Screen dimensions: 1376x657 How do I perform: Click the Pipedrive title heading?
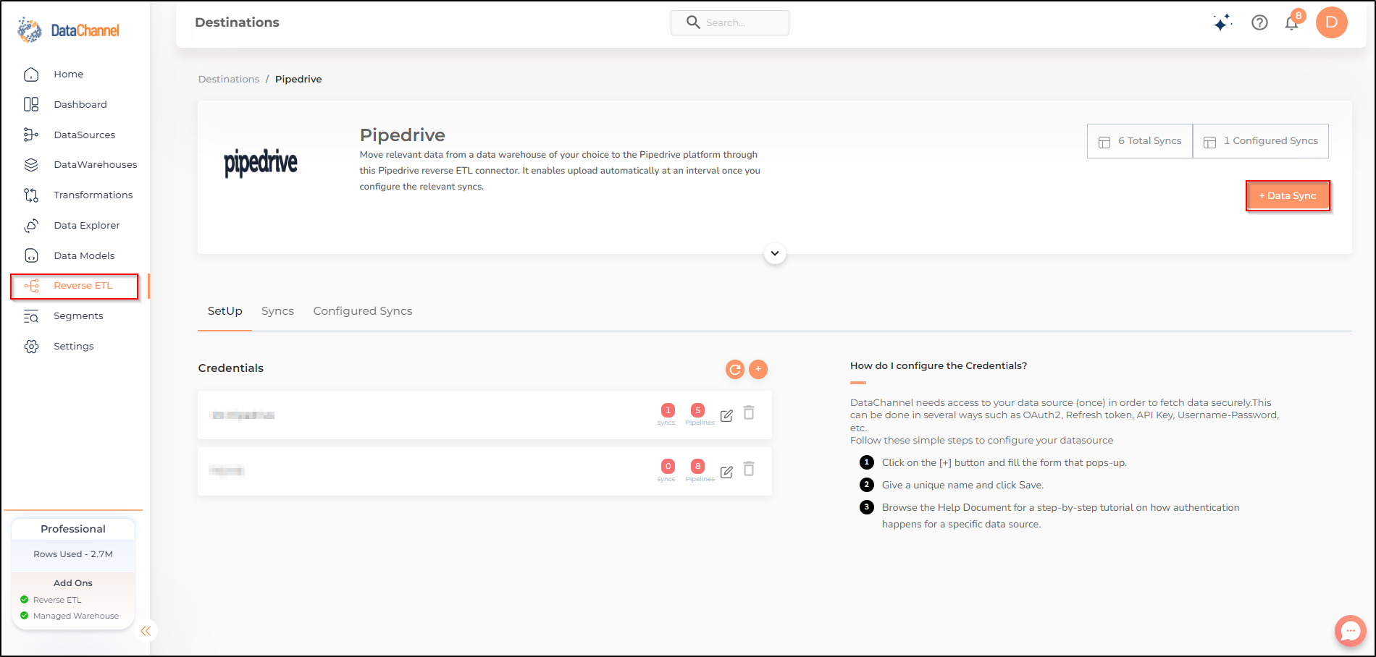(x=403, y=135)
